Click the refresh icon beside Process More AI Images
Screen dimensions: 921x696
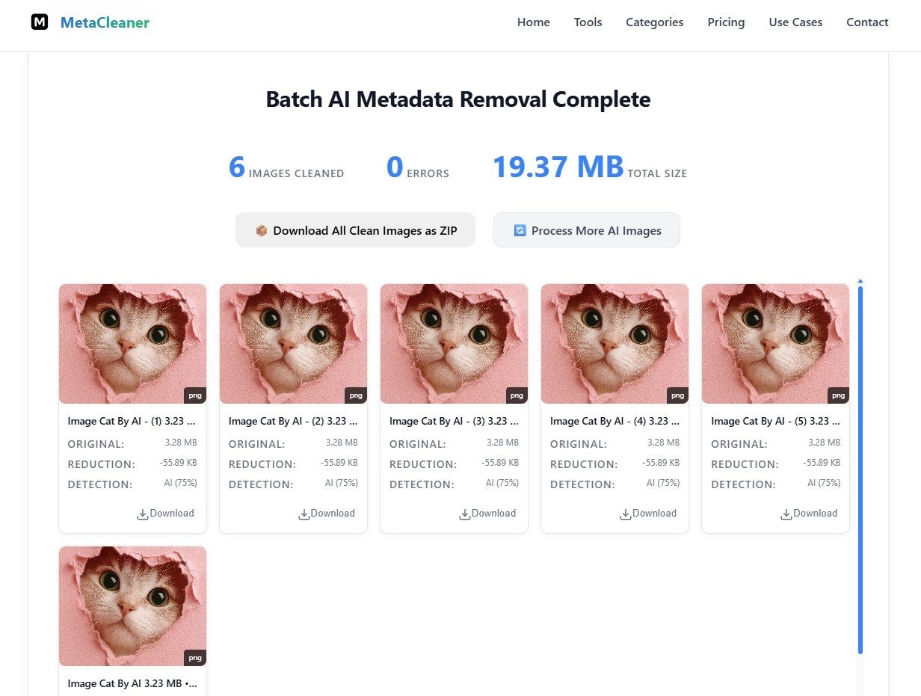click(x=520, y=230)
